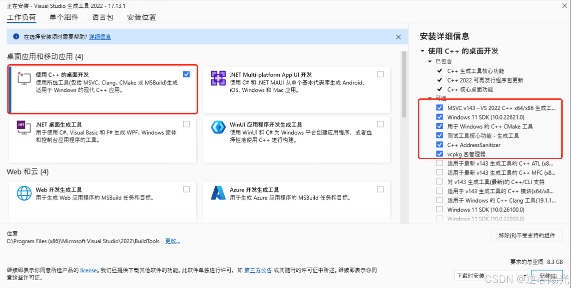Click the 桌面应用和移动应用 (4) heading
571x288 pixels.
click(45, 57)
